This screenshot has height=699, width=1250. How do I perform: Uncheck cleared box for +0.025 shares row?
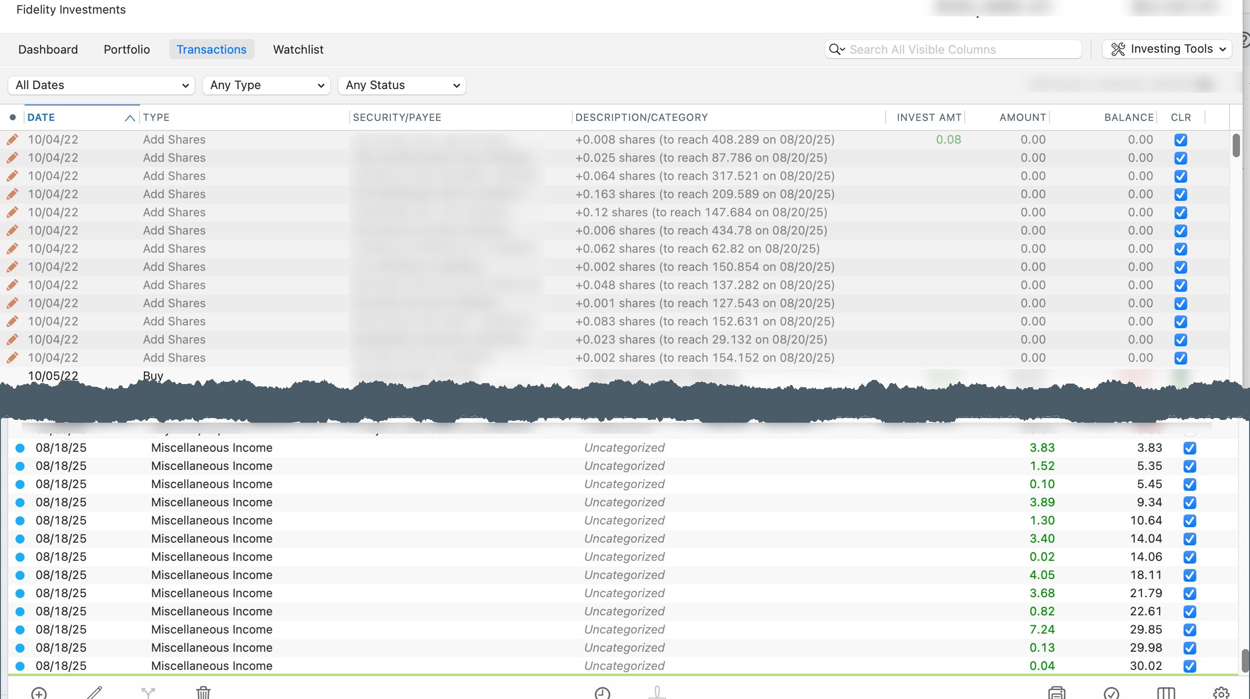(x=1180, y=158)
